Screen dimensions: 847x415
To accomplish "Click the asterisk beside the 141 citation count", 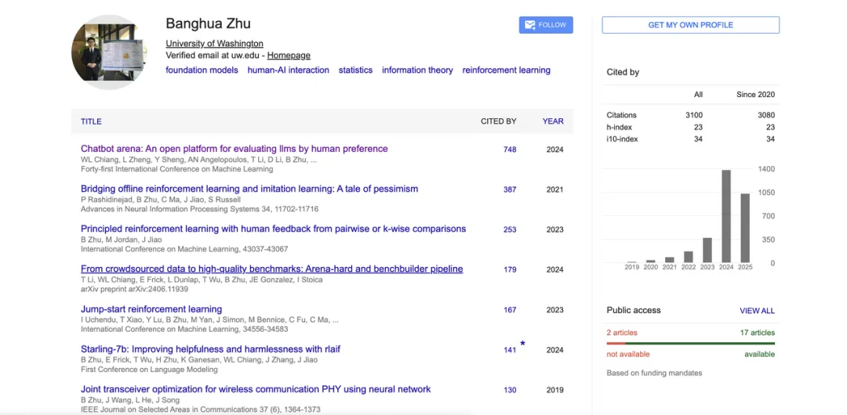I will 523,345.
